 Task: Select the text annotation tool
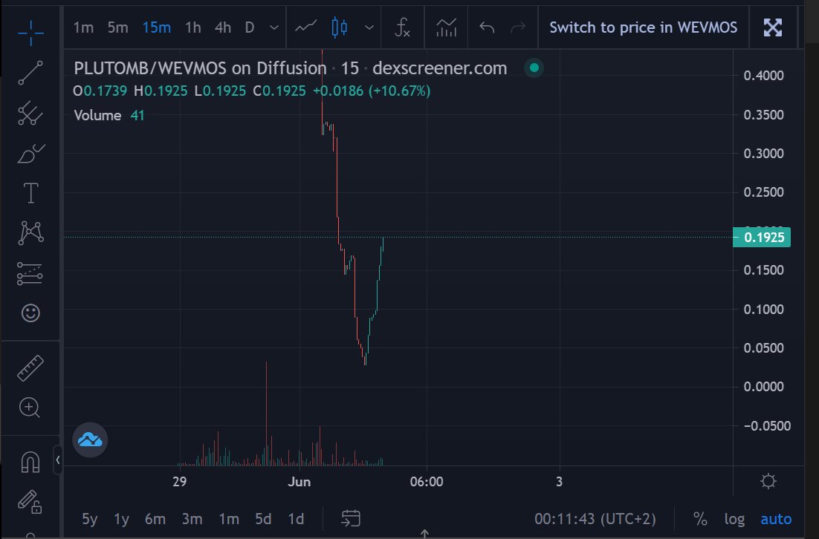(x=30, y=193)
